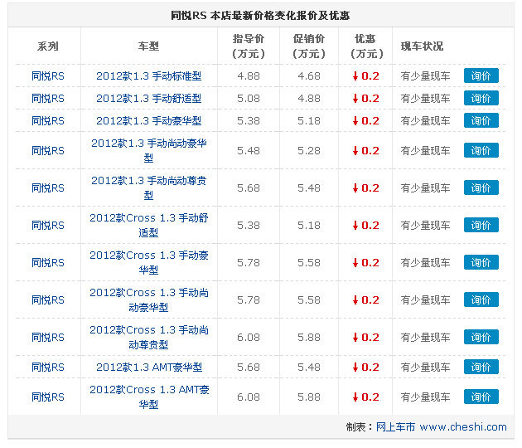Click 询价 for 2012款Cross 1.3 手动舒适型
The image size is (522, 448).
(x=481, y=225)
